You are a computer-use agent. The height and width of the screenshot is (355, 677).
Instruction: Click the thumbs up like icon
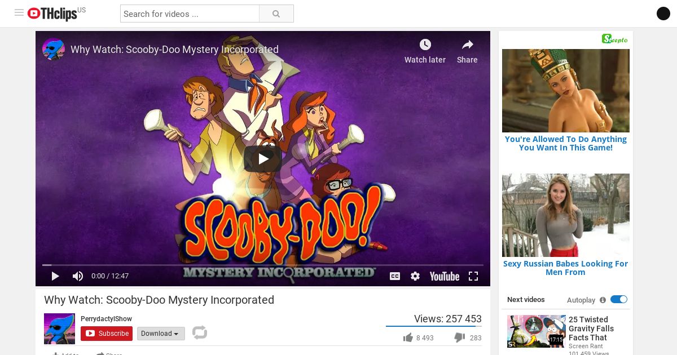point(408,338)
